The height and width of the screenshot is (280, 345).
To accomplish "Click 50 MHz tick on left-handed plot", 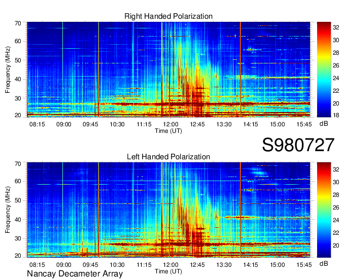I will 18,200.
